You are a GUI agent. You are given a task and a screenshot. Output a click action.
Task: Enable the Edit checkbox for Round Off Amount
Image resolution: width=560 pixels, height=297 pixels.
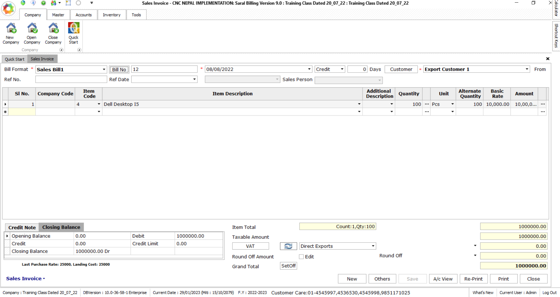[x=302, y=257]
